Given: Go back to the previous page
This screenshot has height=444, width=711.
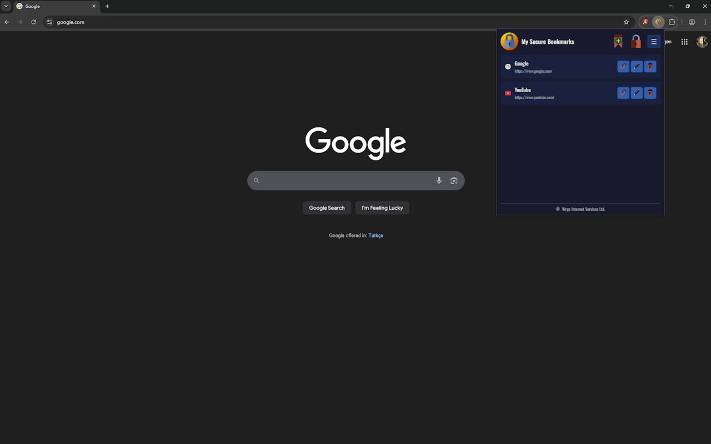Looking at the screenshot, I should pyautogui.click(x=7, y=22).
